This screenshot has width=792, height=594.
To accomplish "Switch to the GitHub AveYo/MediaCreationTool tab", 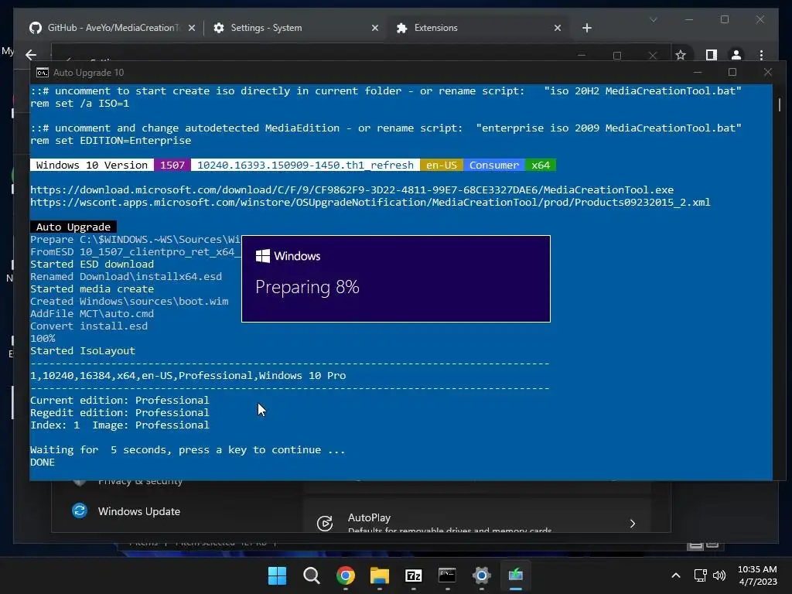I will [x=111, y=28].
